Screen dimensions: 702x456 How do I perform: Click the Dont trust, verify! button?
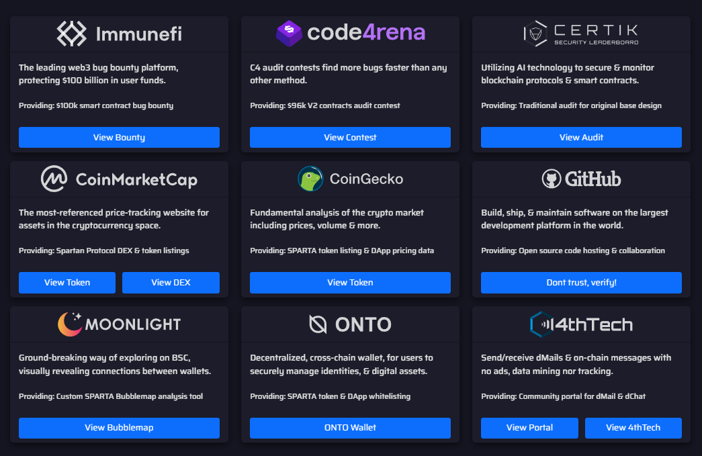coord(580,282)
